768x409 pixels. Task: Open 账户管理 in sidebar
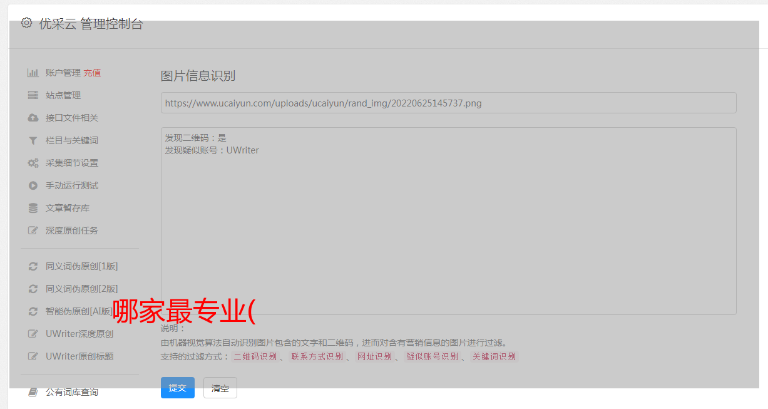point(63,73)
